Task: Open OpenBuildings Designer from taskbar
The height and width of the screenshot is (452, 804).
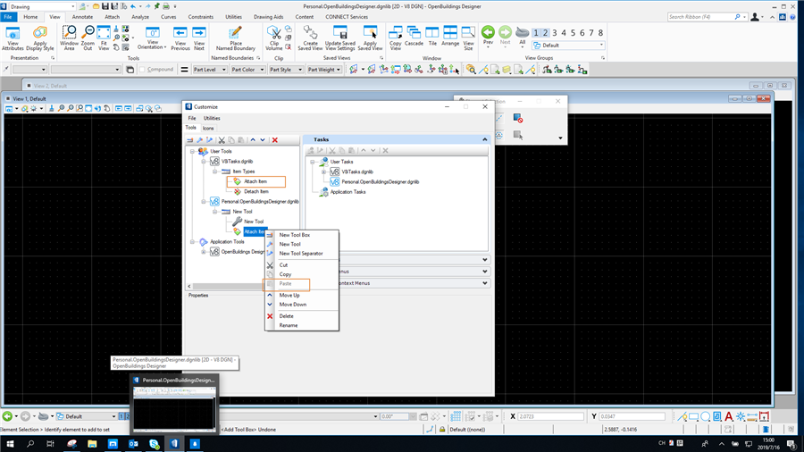Action: [174, 443]
